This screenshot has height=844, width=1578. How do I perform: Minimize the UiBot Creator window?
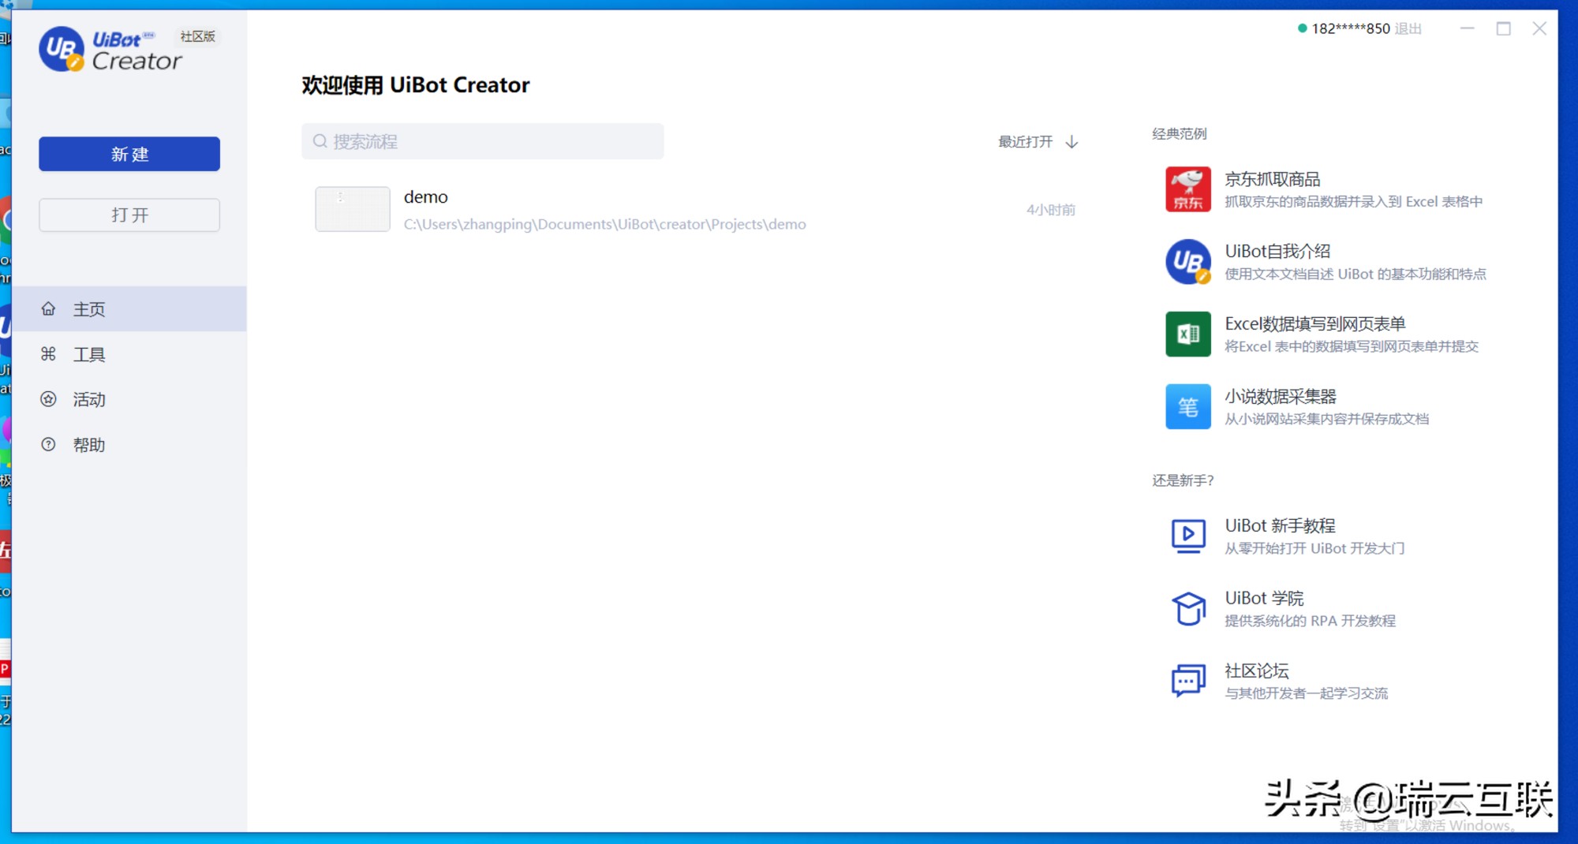[x=1467, y=28]
